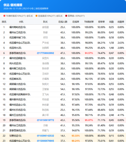The height and width of the screenshot is (142, 126).
Task: Select team 闽侯福大优远2队
Action: pos(18,89)
